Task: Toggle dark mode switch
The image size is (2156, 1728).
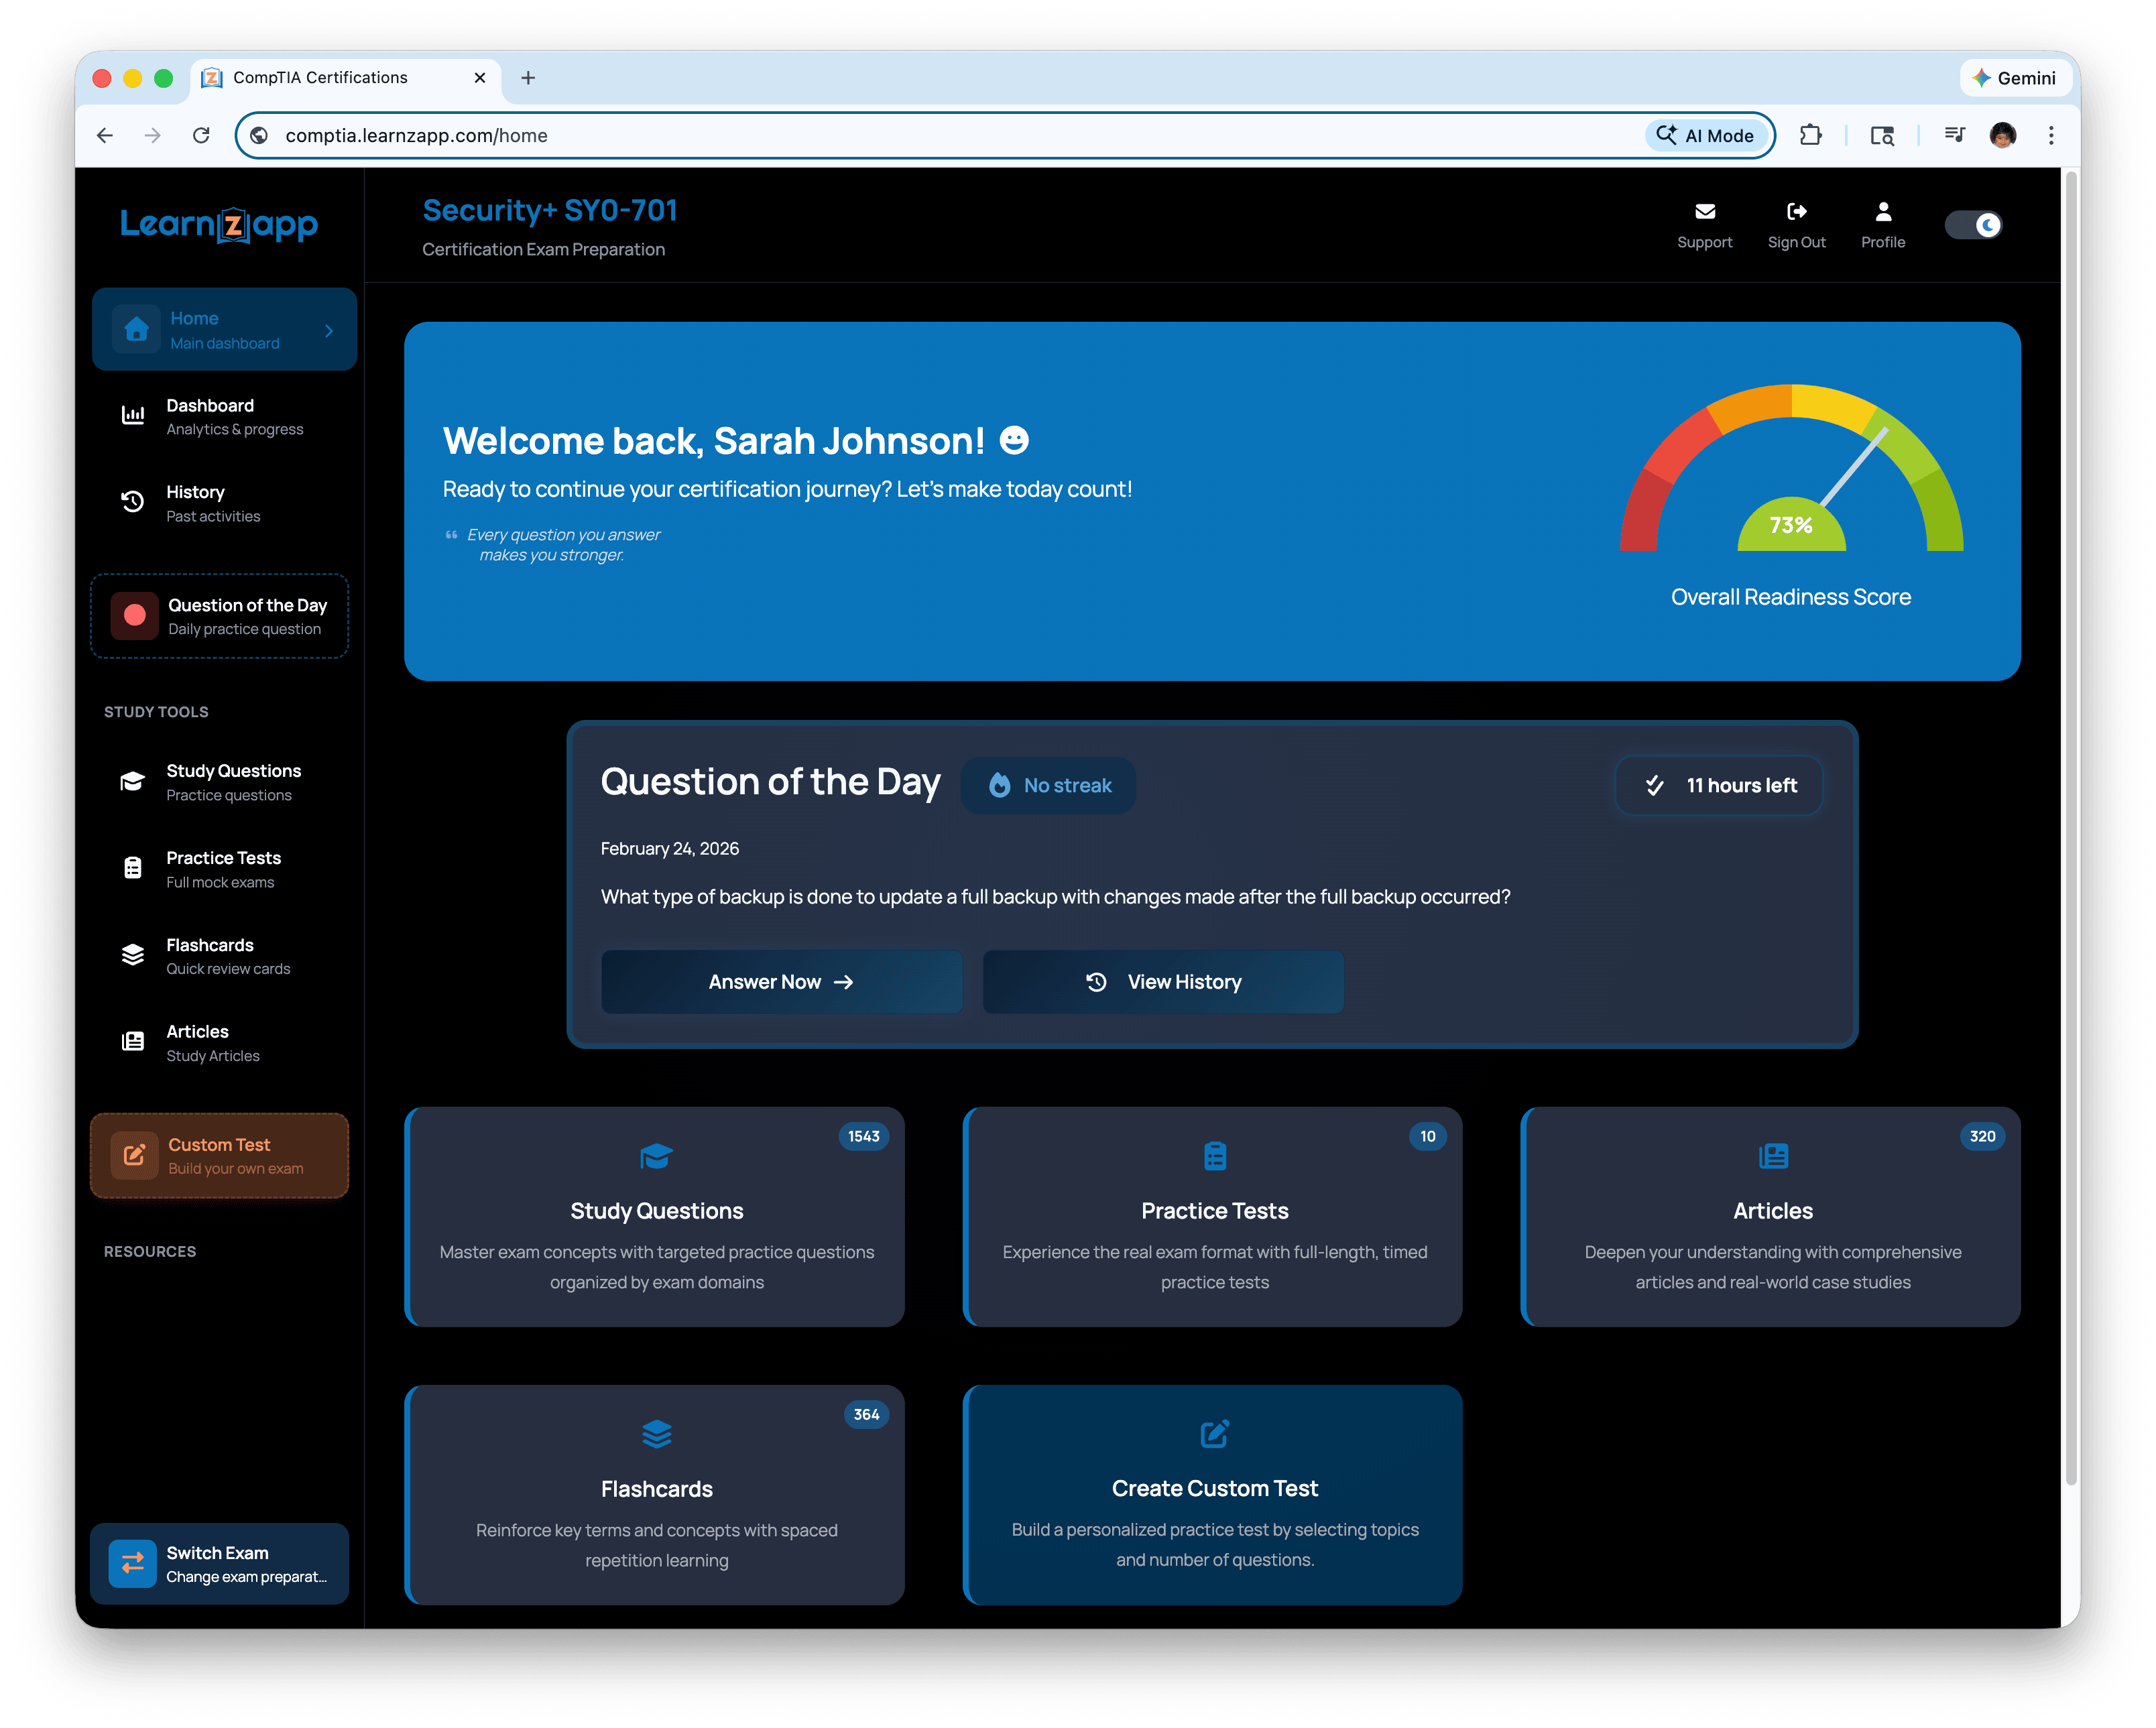Action: (x=1973, y=225)
